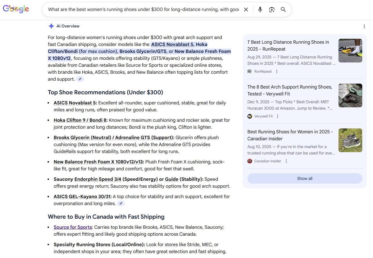Click the Google logo
373x258 pixels.
tap(16, 9)
